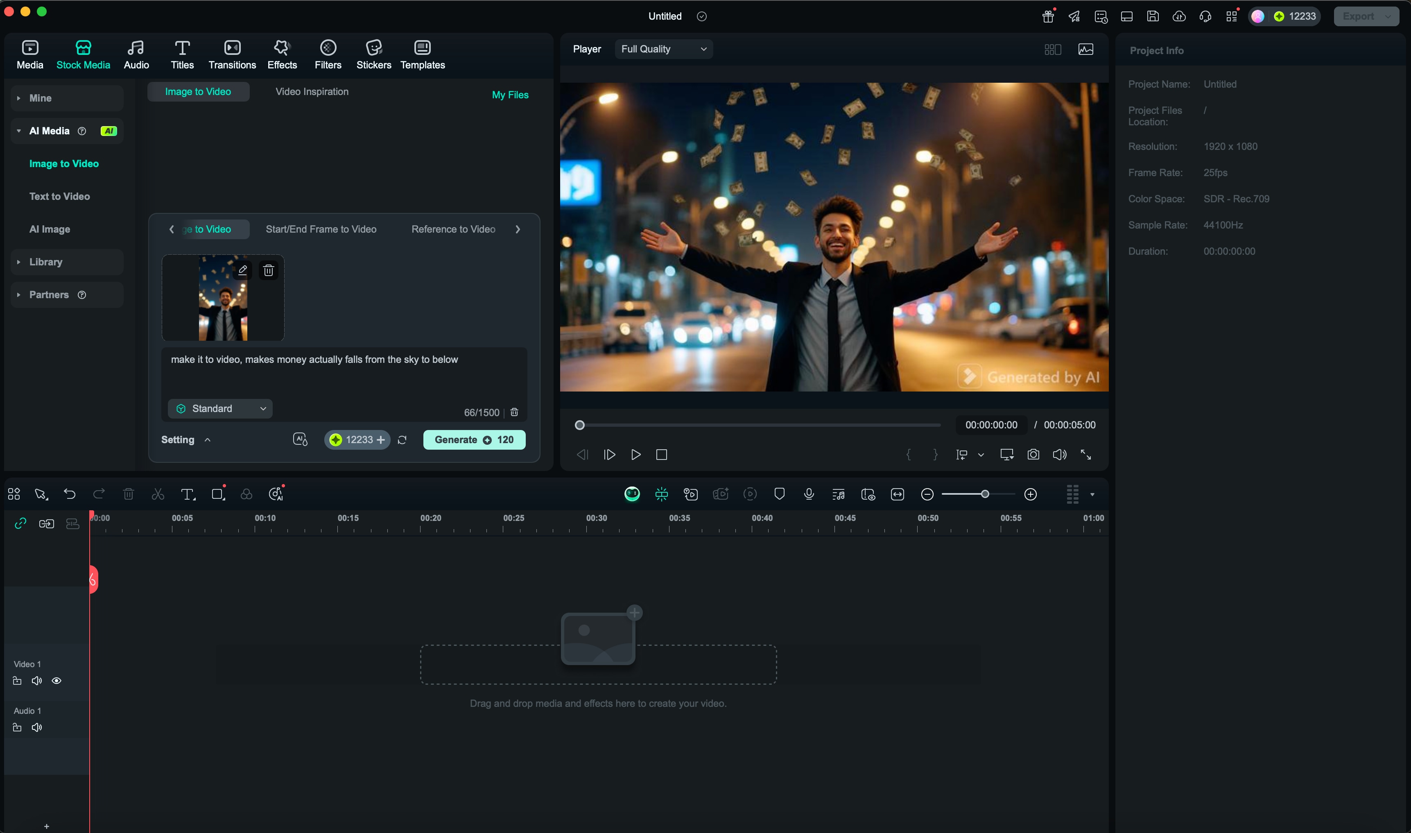Hide Video 1 track with eye icon
The image size is (1411, 833).
57,681
